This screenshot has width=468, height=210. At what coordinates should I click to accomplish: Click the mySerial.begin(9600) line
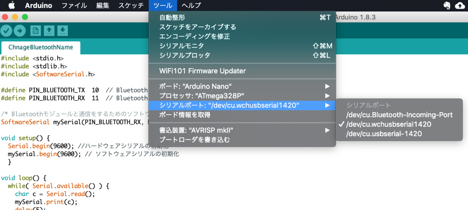[x=93, y=154]
